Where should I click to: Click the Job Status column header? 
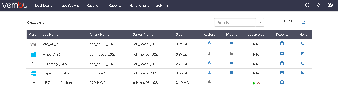point(256,34)
